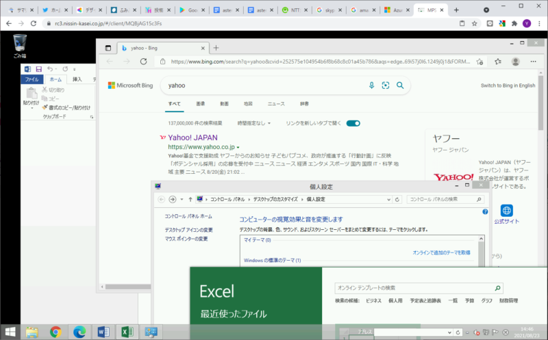Expand the 時間指定なし time filter dropdown
Viewport: 548px width, 340px height.
click(253, 123)
